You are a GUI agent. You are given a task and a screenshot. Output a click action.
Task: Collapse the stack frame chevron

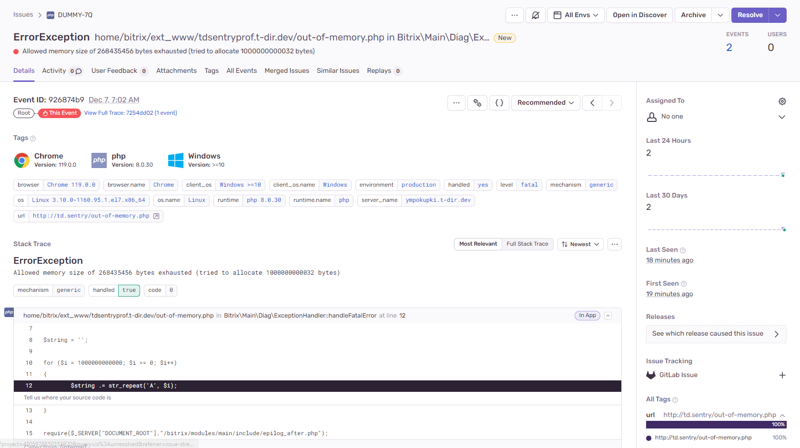pos(608,316)
